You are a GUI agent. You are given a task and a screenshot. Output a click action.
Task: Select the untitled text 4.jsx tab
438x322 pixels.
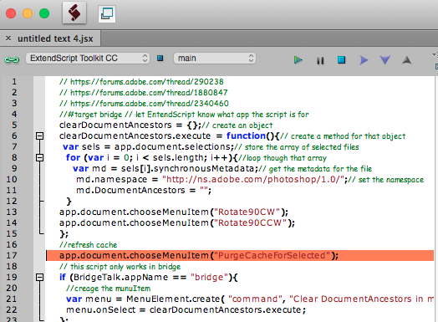pos(55,38)
